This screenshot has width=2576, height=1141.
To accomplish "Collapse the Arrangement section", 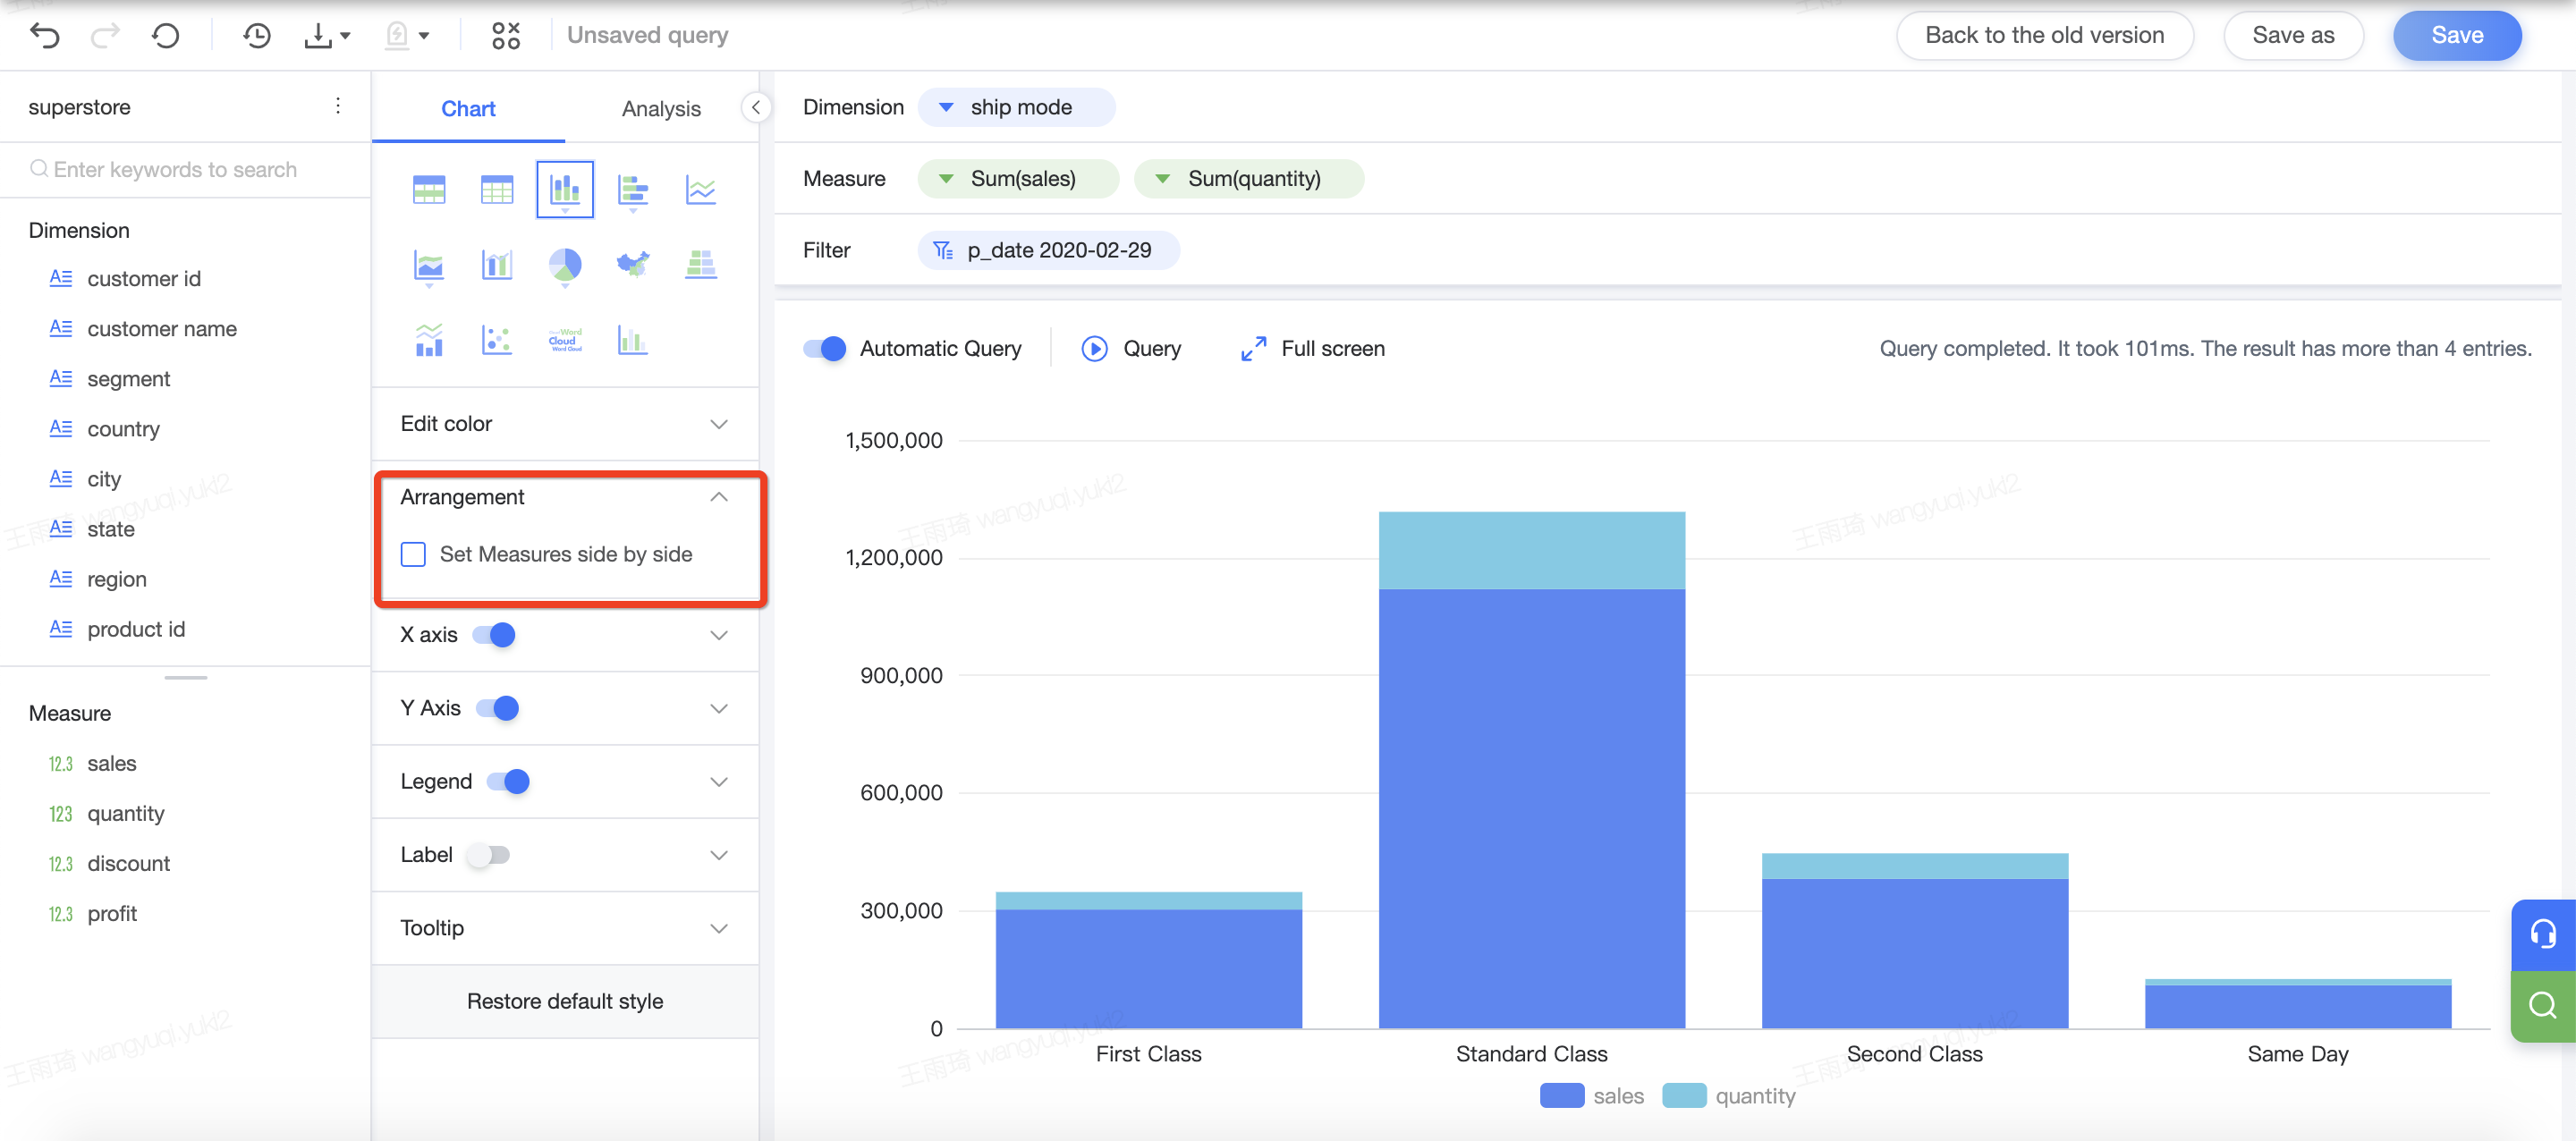I will [718, 497].
